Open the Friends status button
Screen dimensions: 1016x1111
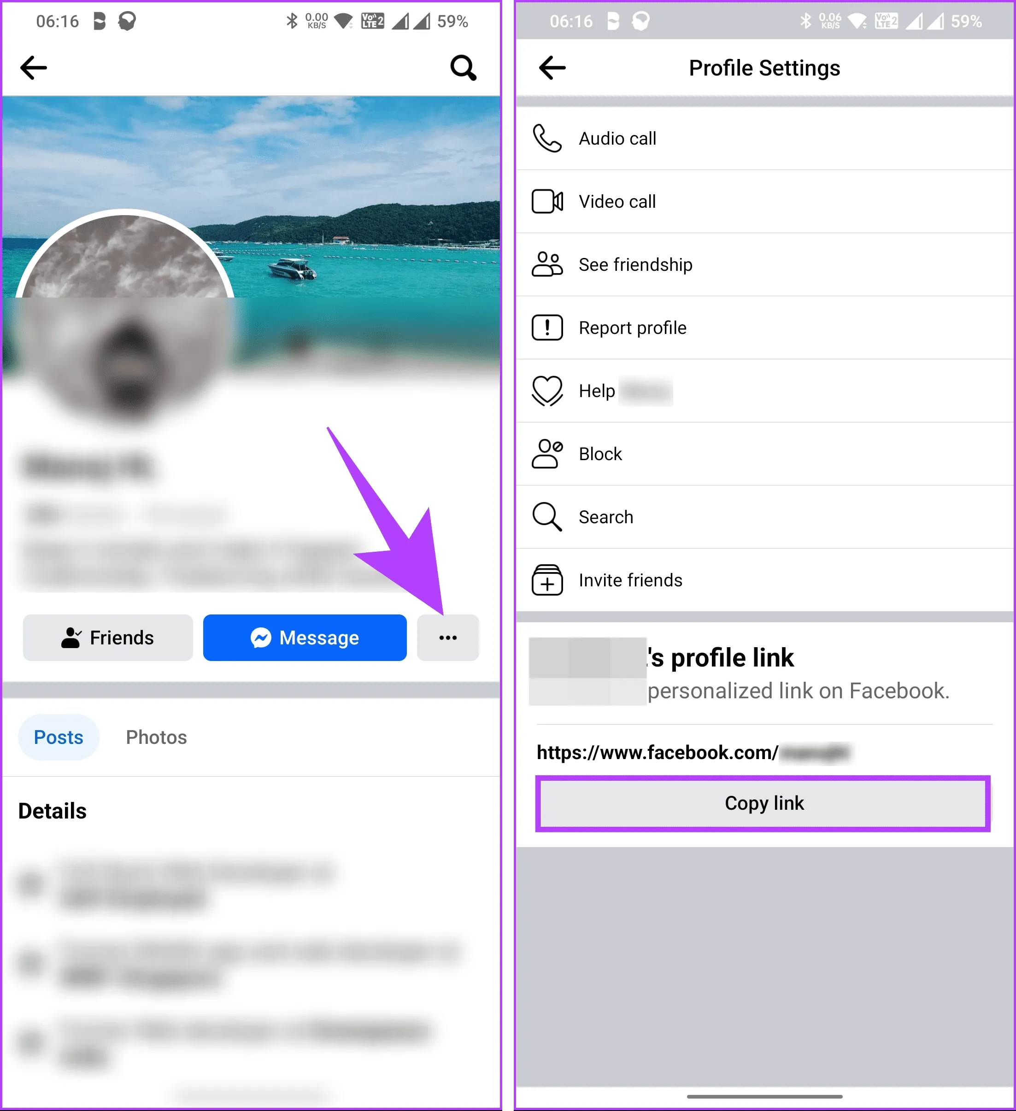108,637
